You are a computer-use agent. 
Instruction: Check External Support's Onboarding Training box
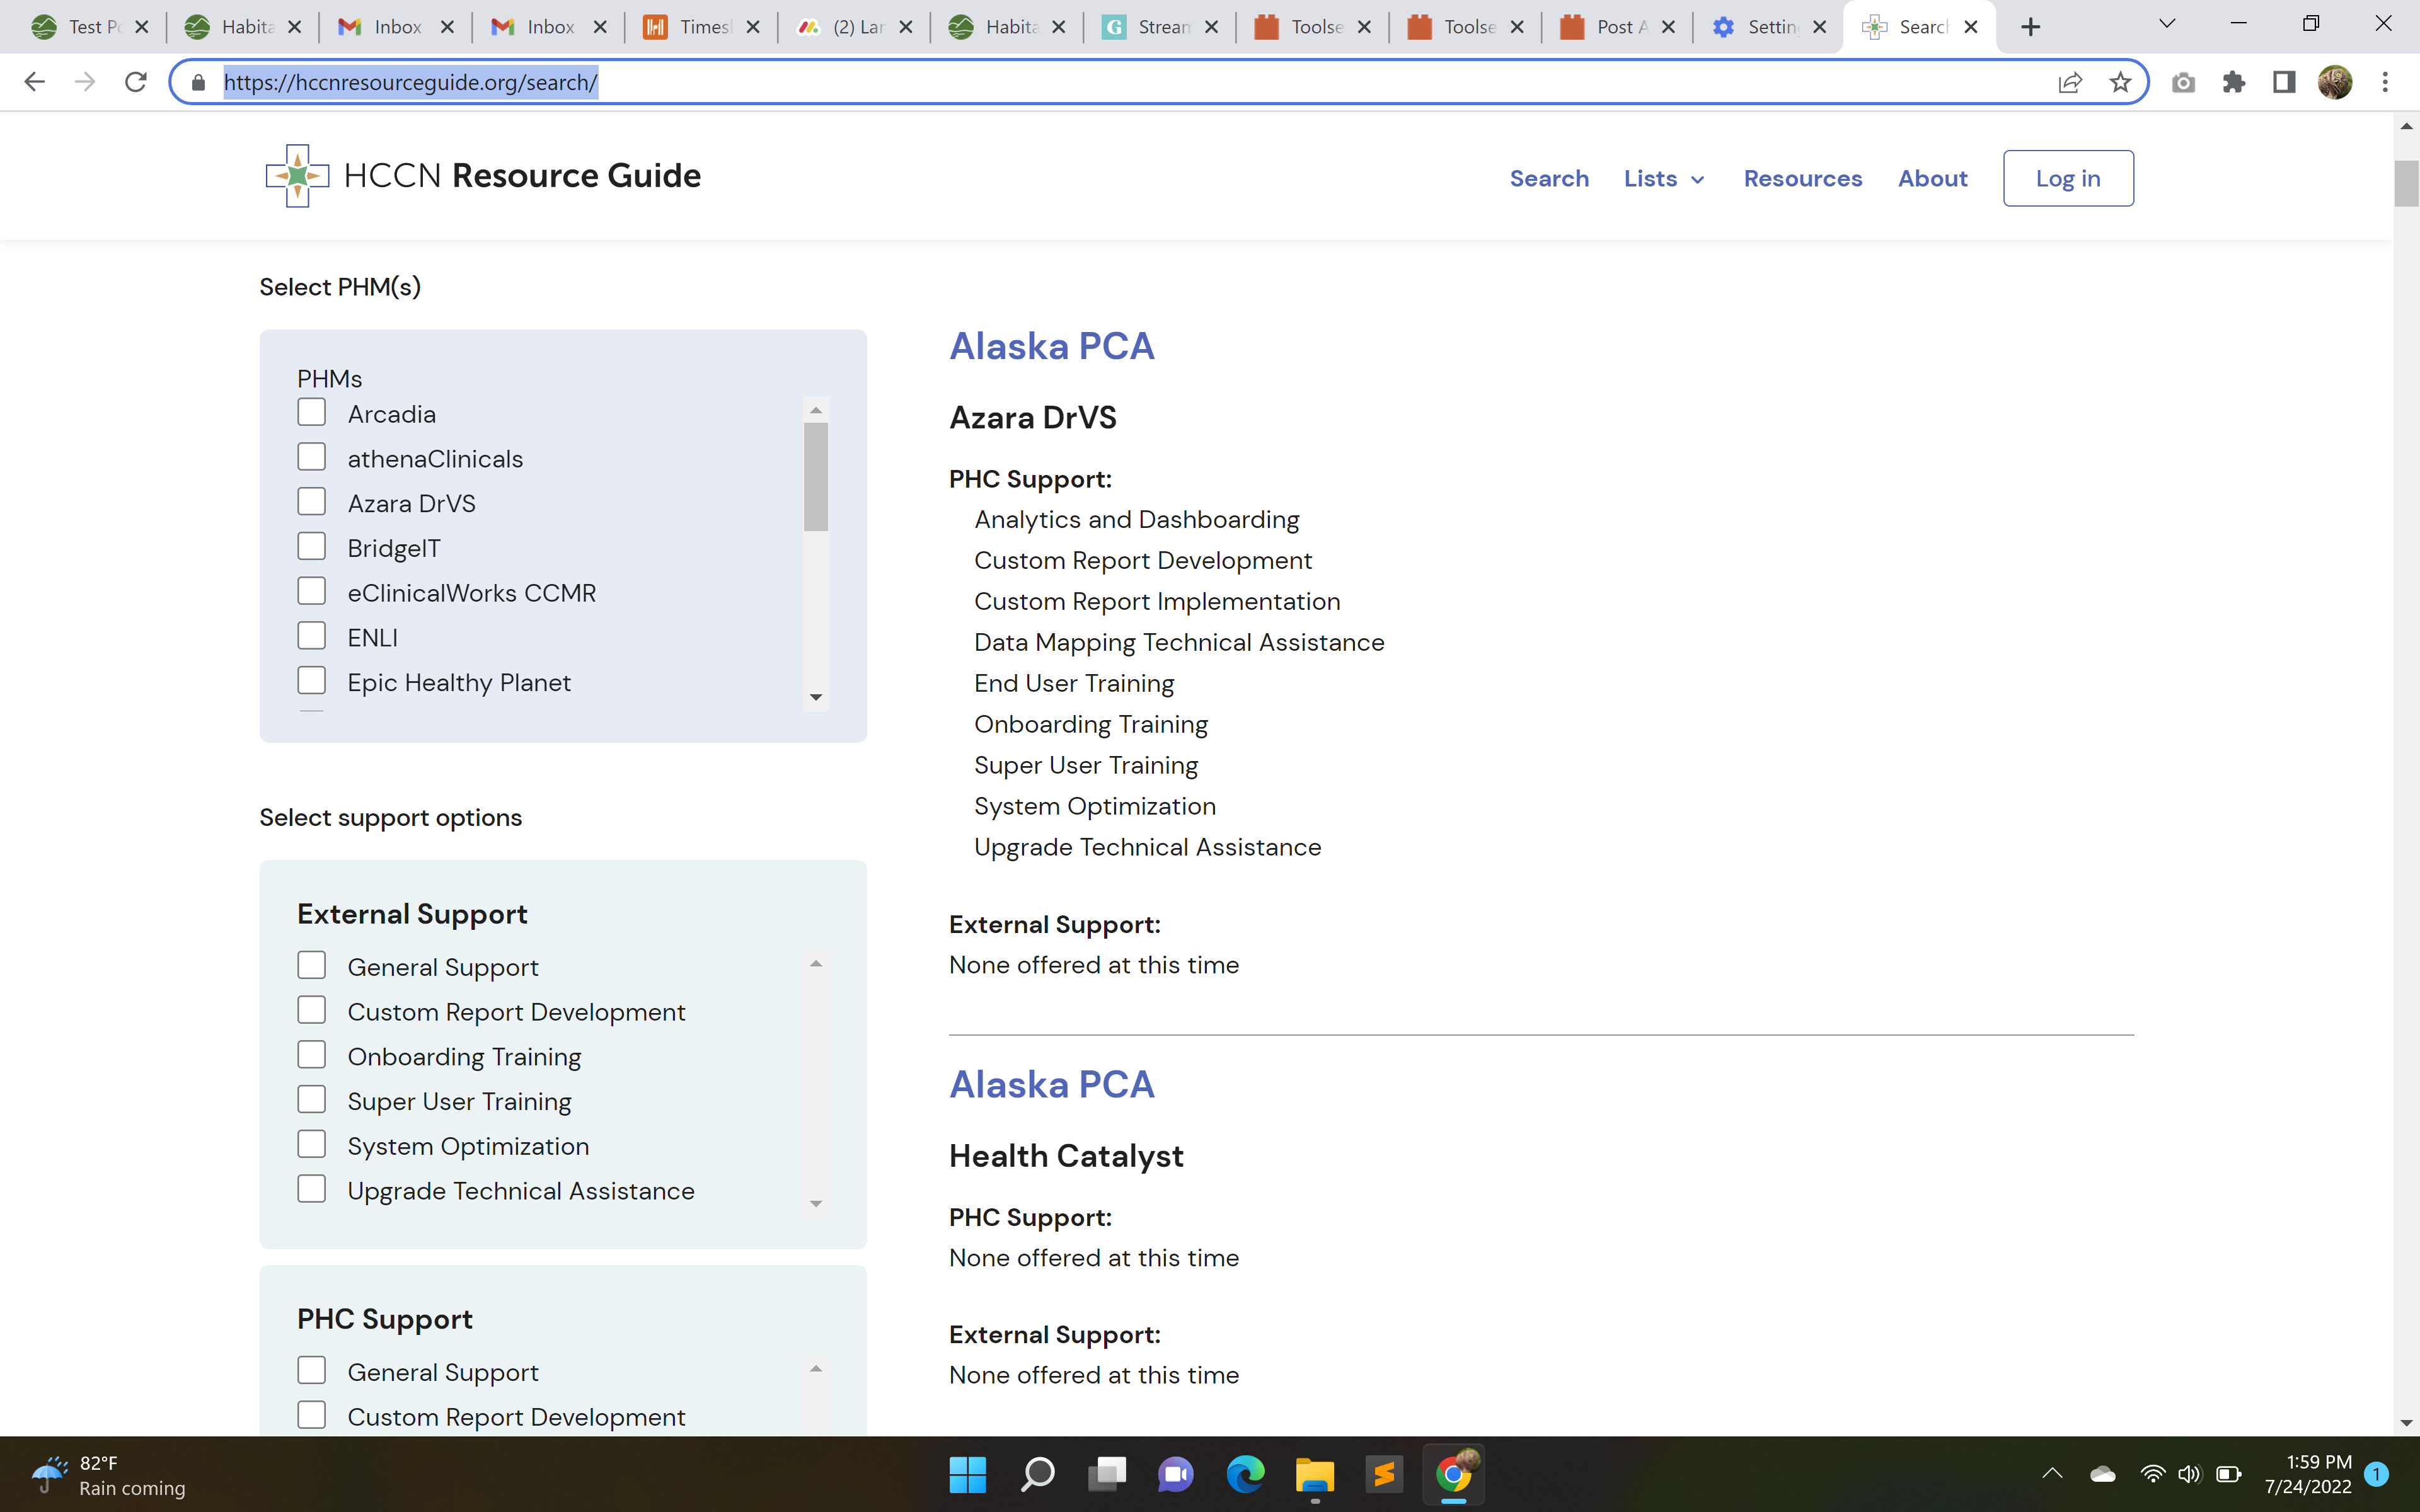(312, 1055)
